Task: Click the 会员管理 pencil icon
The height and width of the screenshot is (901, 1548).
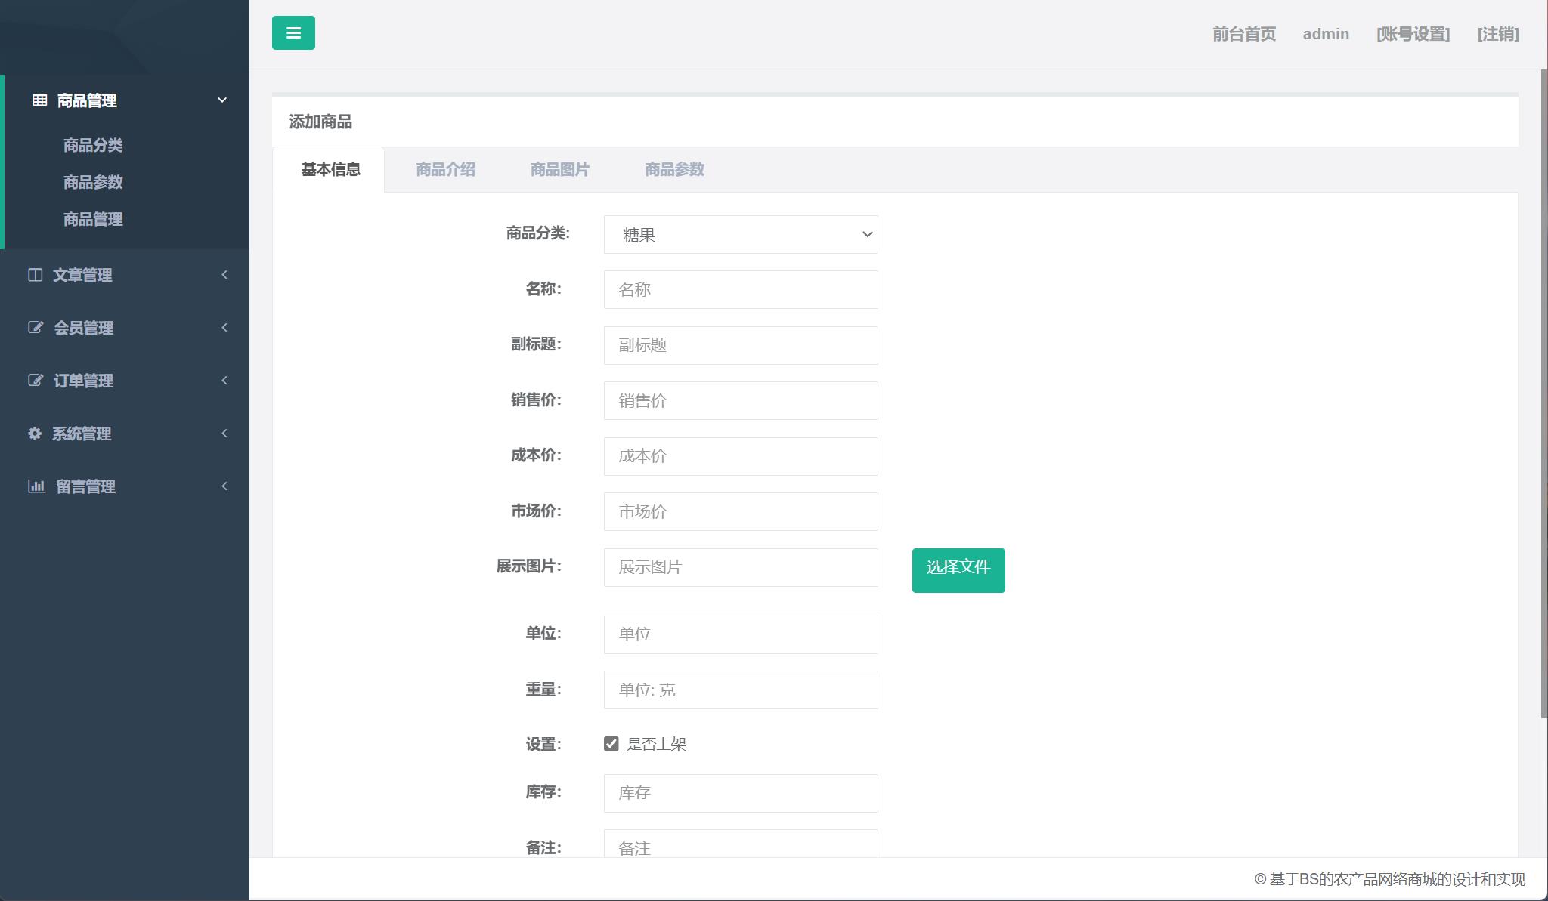Action: tap(36, 328)
